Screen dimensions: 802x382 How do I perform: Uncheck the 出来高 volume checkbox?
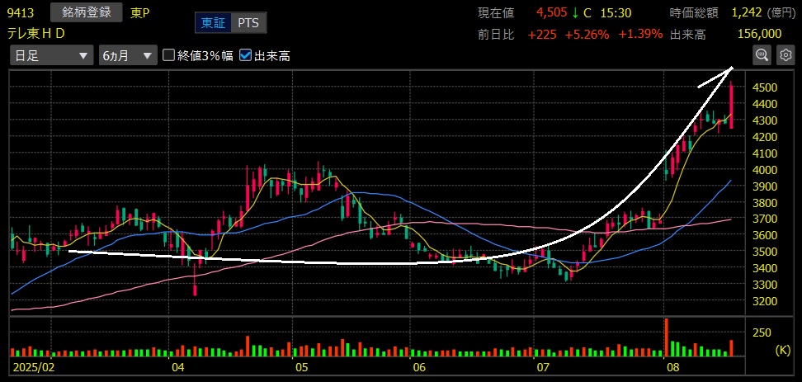pyautogui.click(x=245, y=55)
